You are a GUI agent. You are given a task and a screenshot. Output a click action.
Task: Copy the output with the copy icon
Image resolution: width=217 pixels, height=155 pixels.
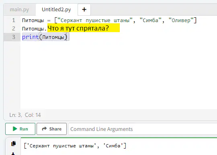[x=13, y=143]
